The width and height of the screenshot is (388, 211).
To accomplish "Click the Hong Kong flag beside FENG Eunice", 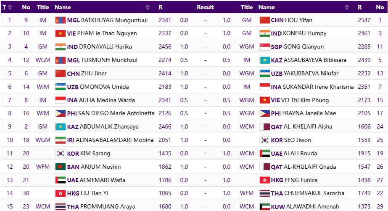I will coord(264,180).
